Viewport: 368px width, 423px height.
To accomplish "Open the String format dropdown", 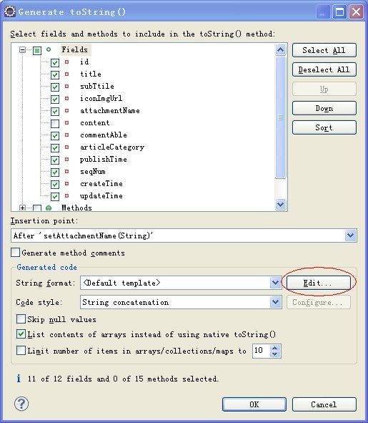I will [275, 283].
